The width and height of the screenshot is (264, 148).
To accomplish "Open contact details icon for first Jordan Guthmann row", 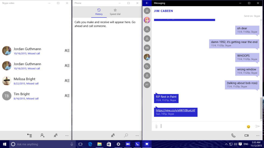I will click(x=67, y=50).
